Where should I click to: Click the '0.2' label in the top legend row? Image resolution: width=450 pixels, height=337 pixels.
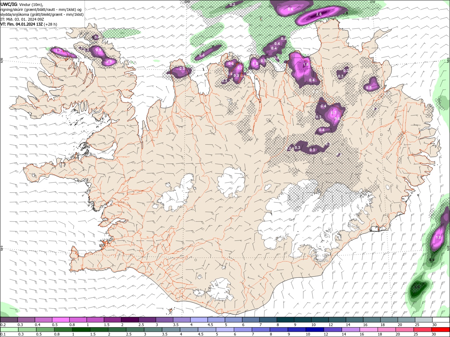[3, 325]
